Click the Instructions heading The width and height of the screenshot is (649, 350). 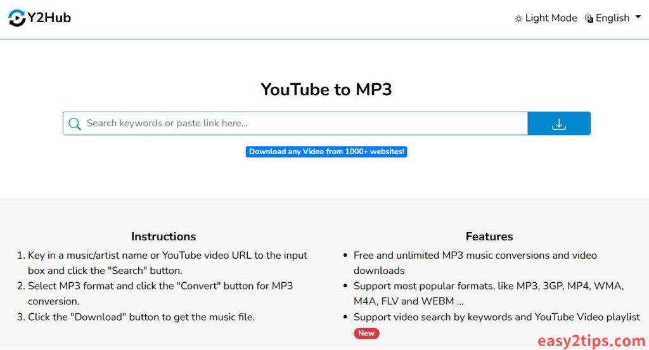click(164, 237)
